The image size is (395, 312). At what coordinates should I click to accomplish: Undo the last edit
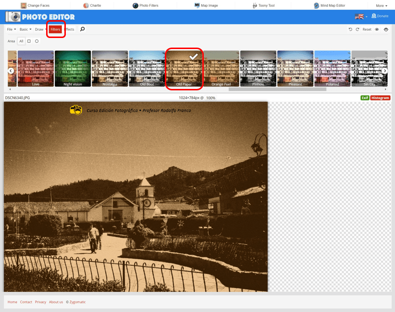[350, 29]
